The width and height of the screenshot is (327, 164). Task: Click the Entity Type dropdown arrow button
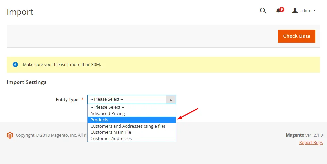[x=171, y=99]
